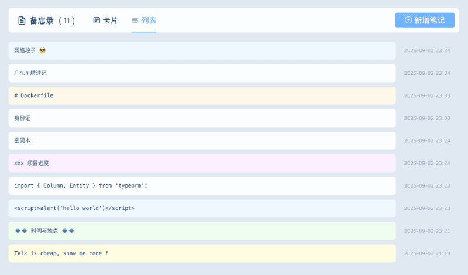This screenshot has width=468, height=275.
Task: Click the 备忘录 (11) title text
Action: point(53,20)
